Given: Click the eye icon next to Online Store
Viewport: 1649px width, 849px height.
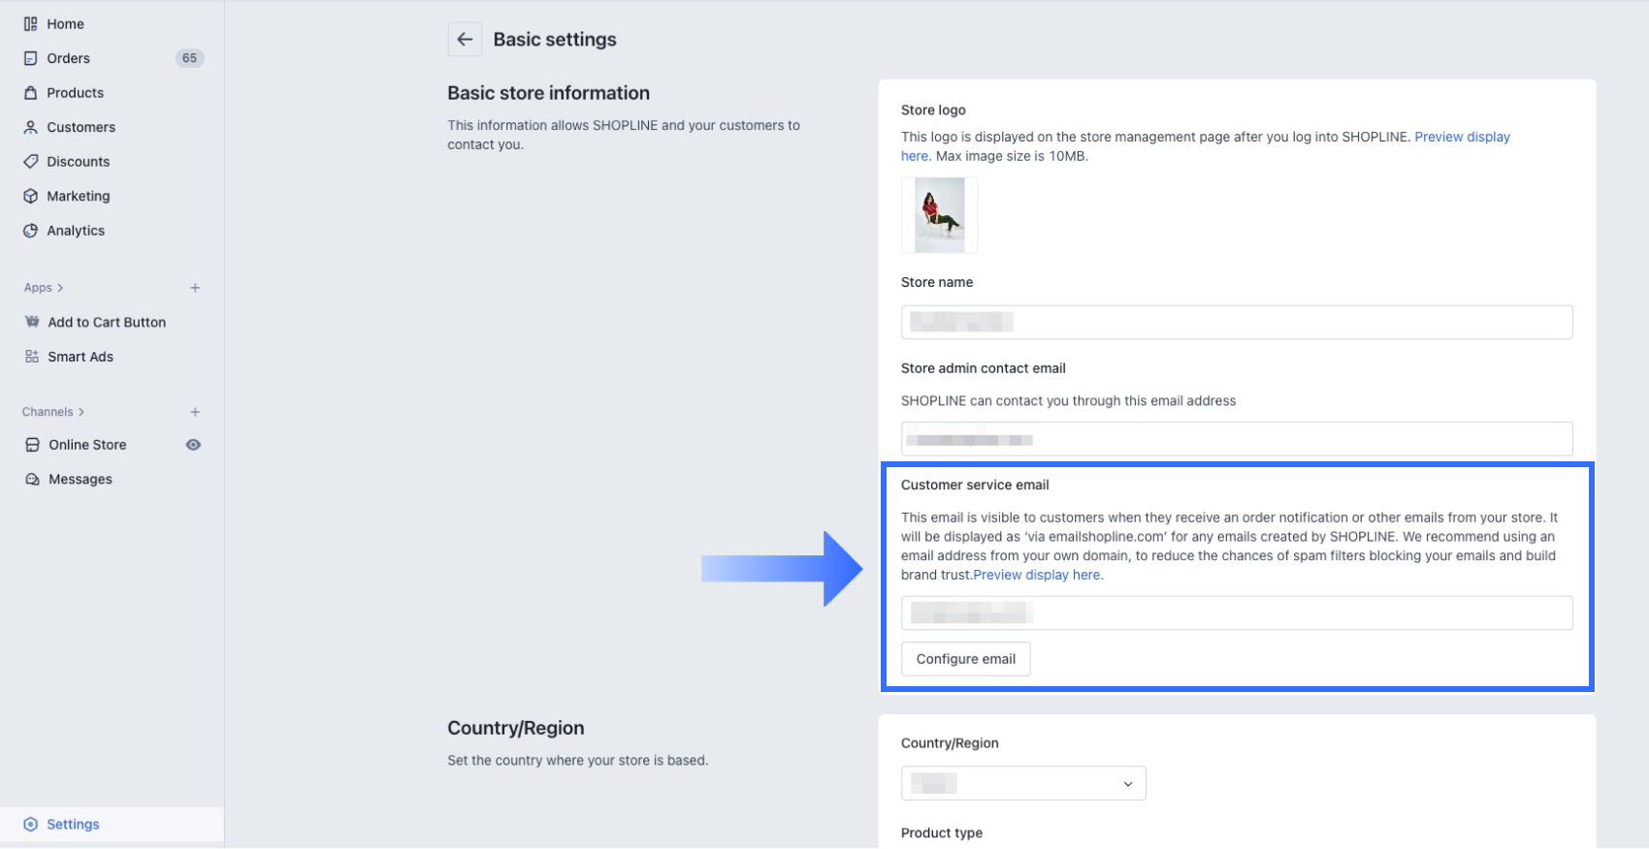Looking at the screenshot, I should click(194, 445).
